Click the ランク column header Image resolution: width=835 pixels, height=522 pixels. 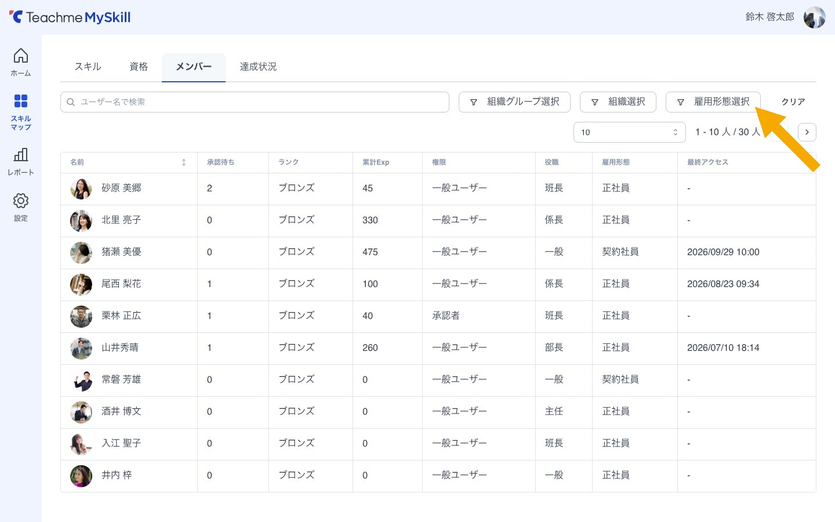[288, 162]
